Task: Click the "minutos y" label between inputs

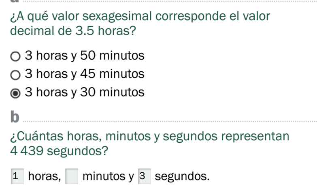Action: pyautogui.click(x=108, y=177)
